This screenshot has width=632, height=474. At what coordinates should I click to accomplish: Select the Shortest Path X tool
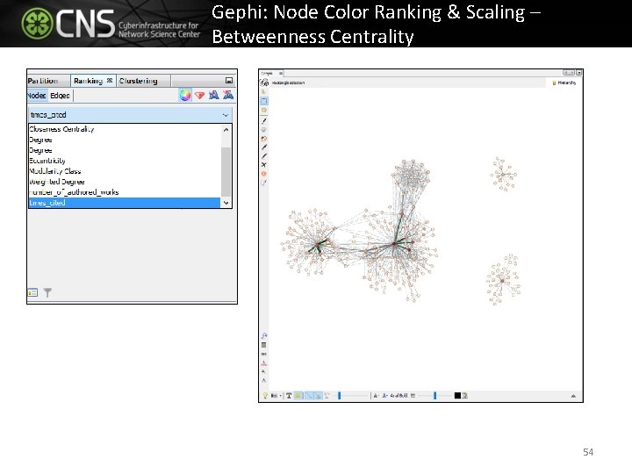[x=264, y=165]
